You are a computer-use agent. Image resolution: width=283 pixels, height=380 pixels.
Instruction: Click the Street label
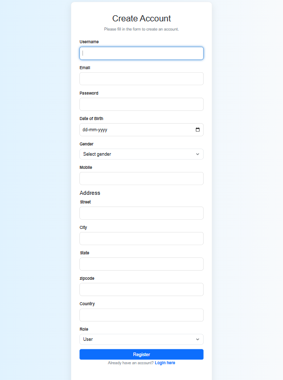click(85, 202)
